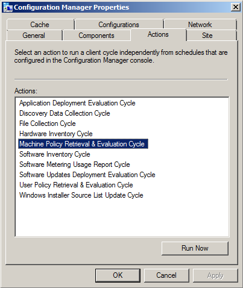Select File Collection Cycle in the list
The height and width of the screenshot is (288, 243).
coord(48,124)
